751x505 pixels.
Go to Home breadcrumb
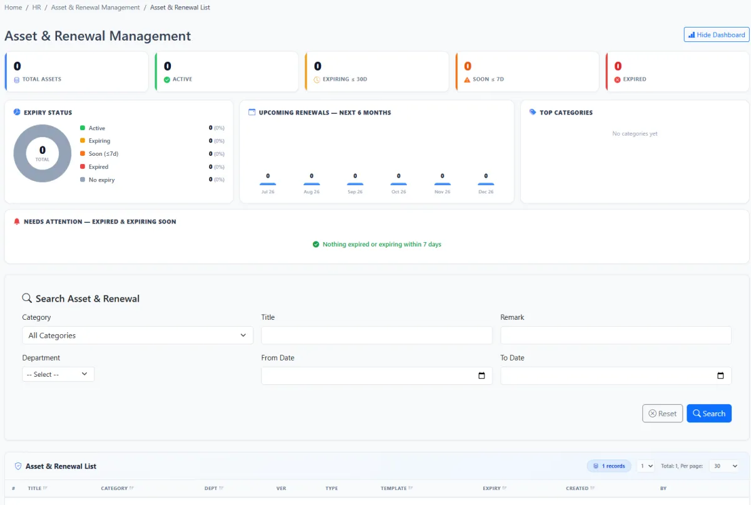point(13,8)
